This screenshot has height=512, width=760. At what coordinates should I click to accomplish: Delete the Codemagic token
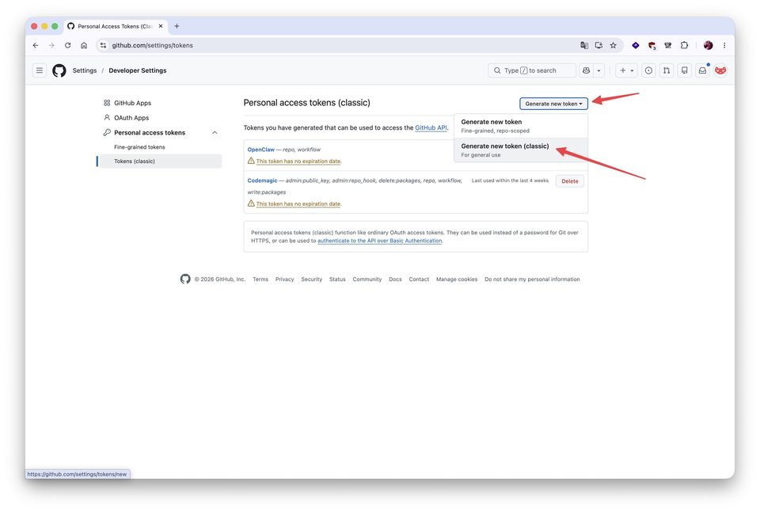point(569,181)
